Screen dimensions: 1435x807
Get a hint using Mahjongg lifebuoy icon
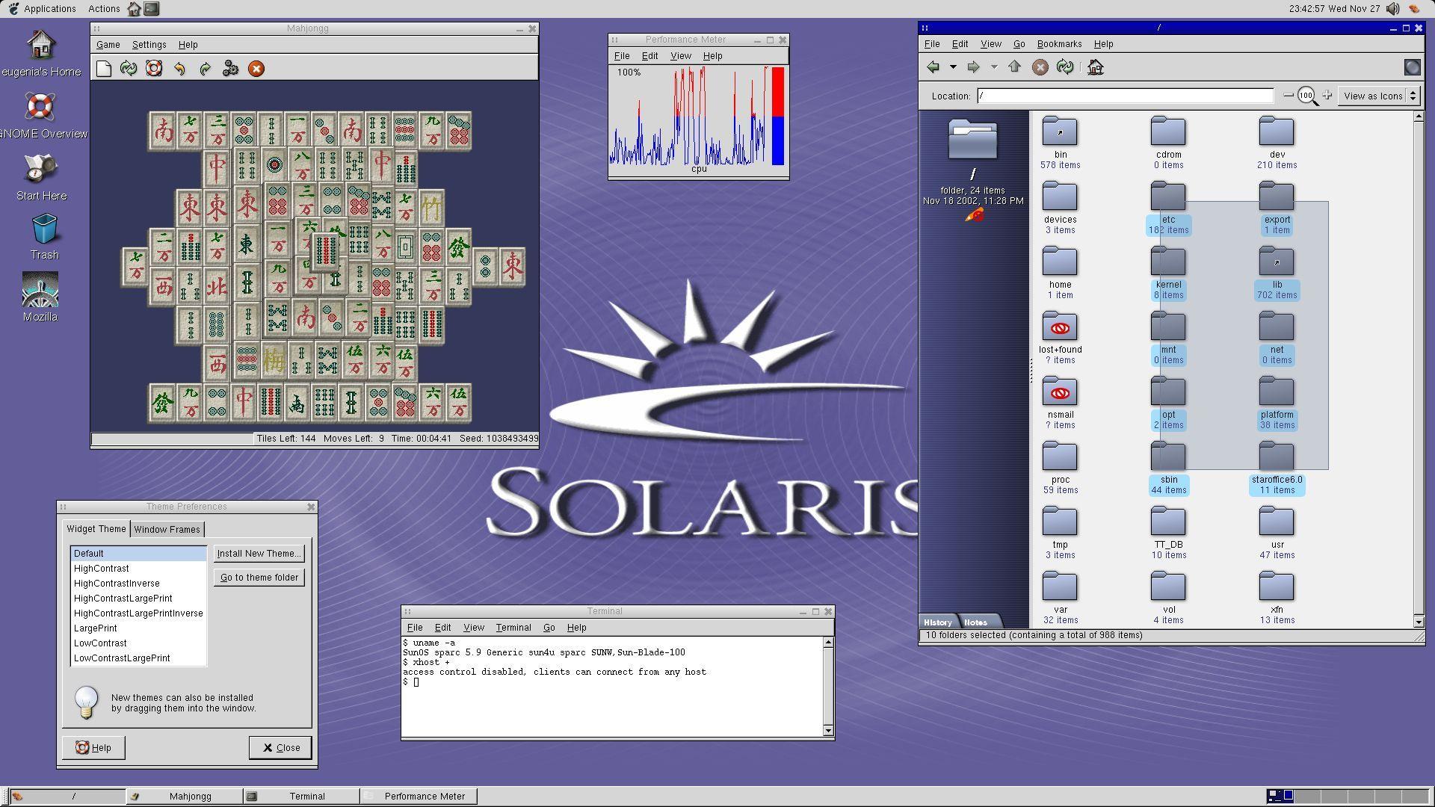(154, 69)
